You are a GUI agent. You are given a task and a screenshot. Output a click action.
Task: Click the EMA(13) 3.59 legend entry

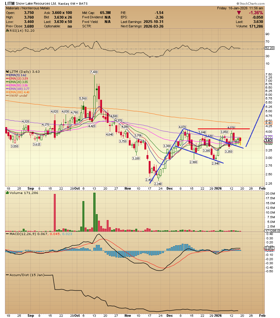pos(17,78)
